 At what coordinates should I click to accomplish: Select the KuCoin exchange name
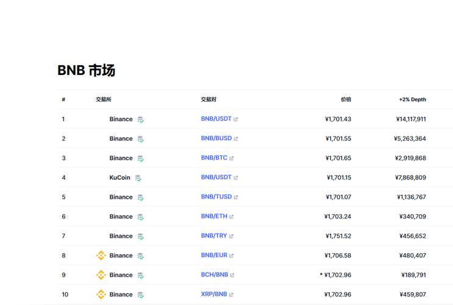coord(119,178)
